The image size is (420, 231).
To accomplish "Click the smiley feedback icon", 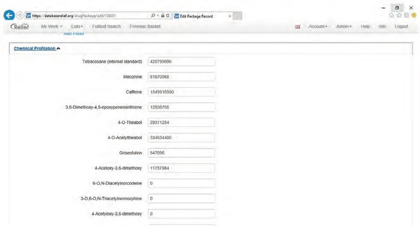I will click(413, 16).
